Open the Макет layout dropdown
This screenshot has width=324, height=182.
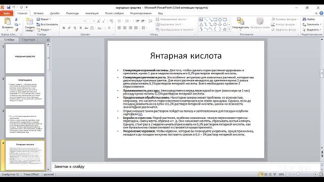(44, 19)
